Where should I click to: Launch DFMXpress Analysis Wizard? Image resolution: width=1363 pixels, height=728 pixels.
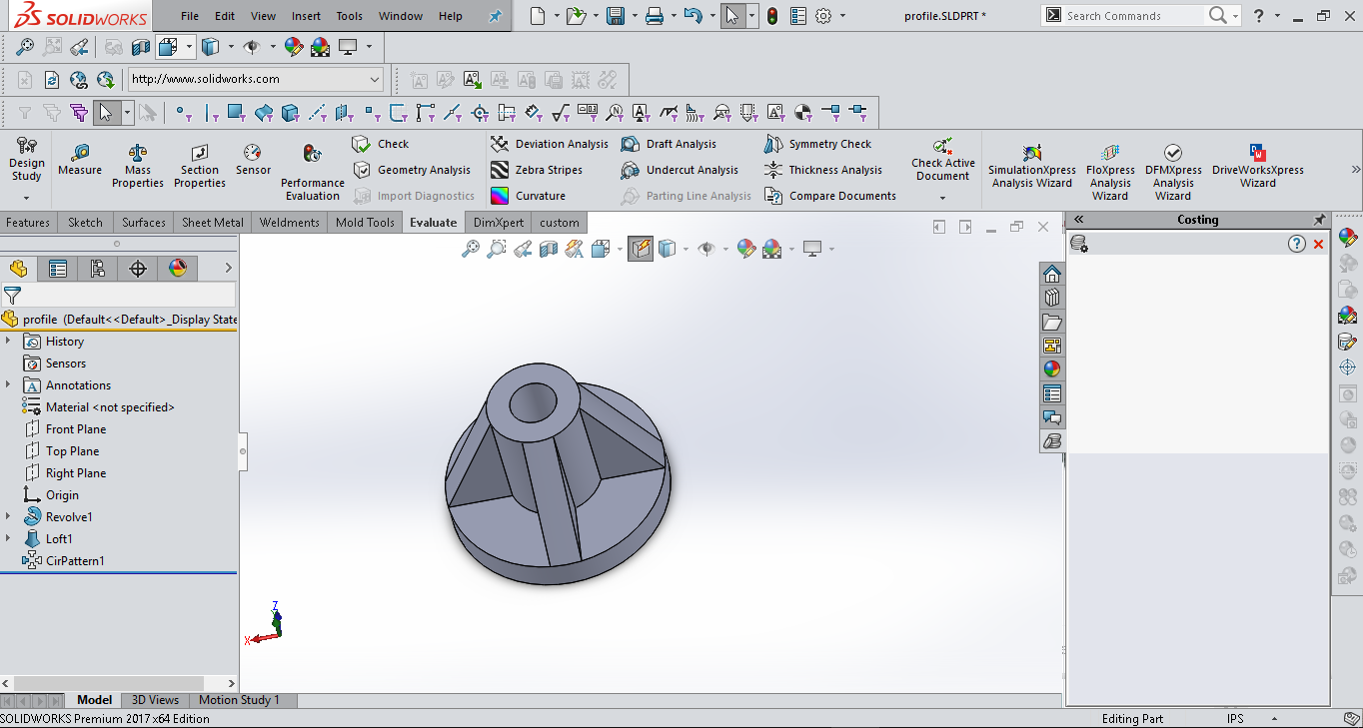point(1173,172)
